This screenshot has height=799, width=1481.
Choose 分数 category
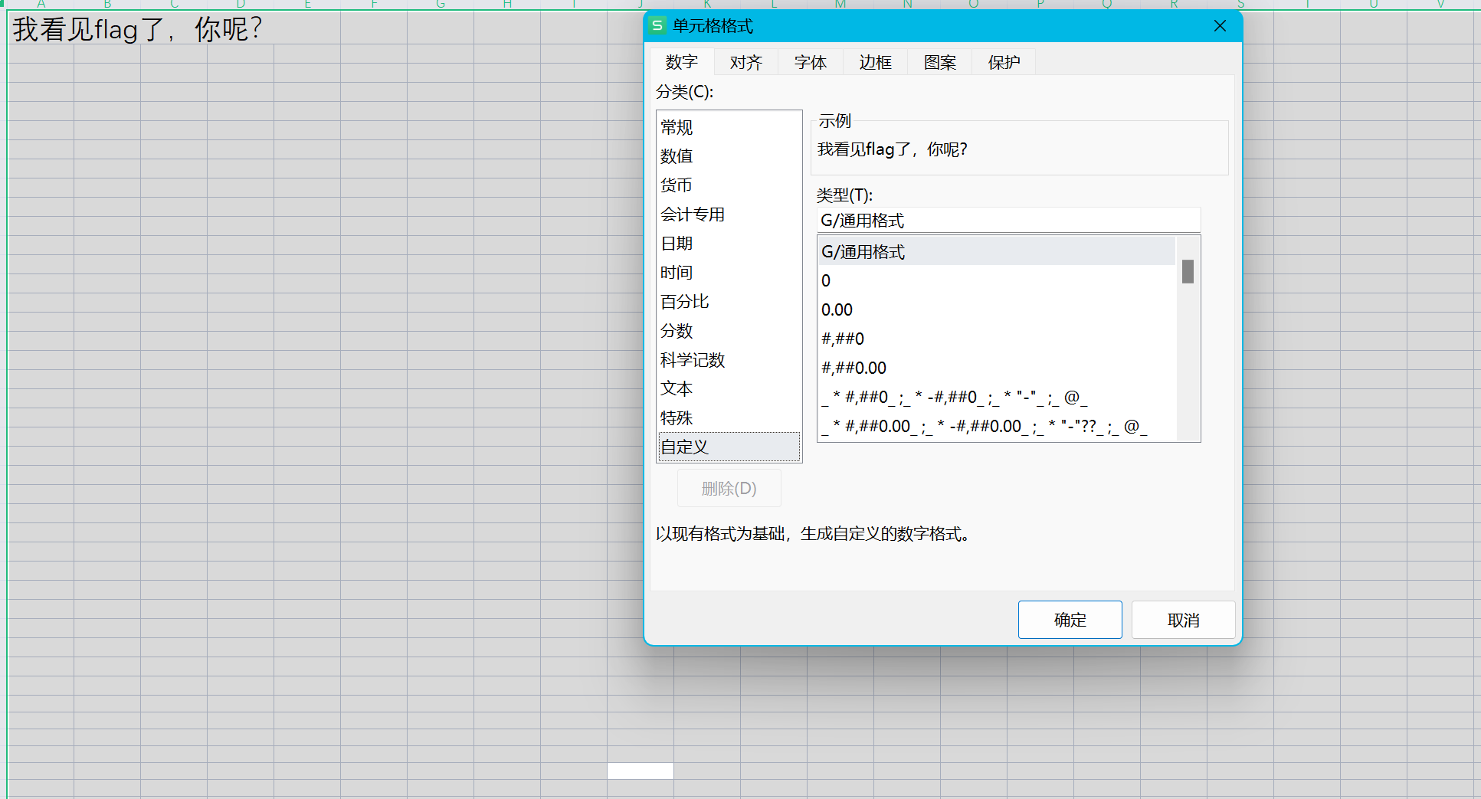click(x=729, y=331)
